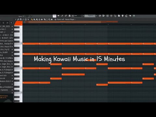Toggle favorite star on Kick 2 row
Viewport: 156px width, 117px height.
coord(12,29)
